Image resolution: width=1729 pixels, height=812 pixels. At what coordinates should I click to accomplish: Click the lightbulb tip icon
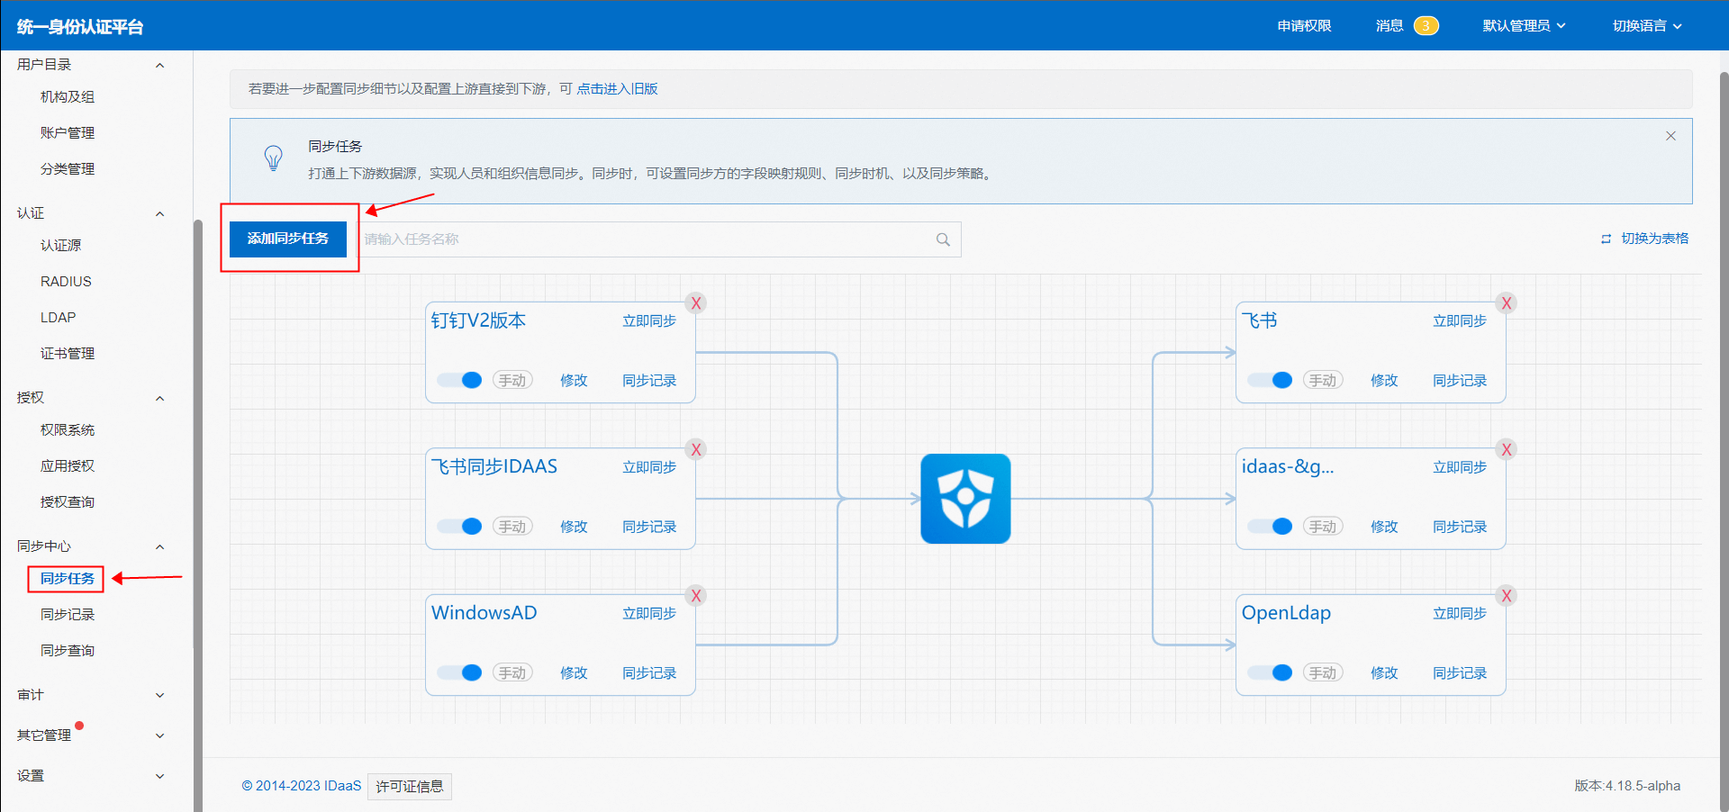(x=273, y=158)
